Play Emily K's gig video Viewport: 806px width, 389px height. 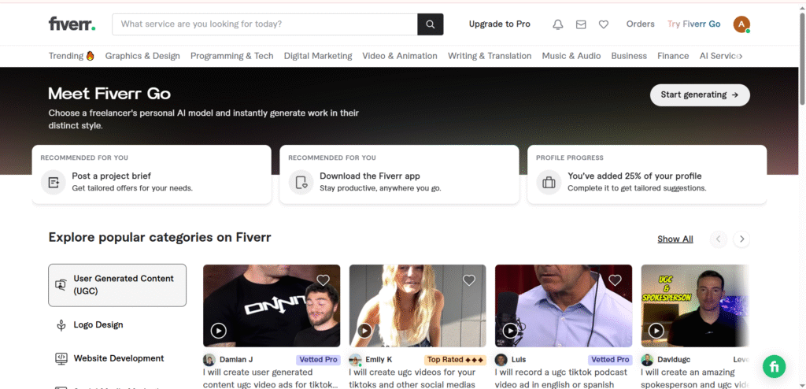point(364,331)
